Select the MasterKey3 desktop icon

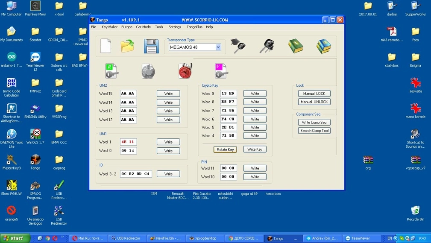click(11, 162)
